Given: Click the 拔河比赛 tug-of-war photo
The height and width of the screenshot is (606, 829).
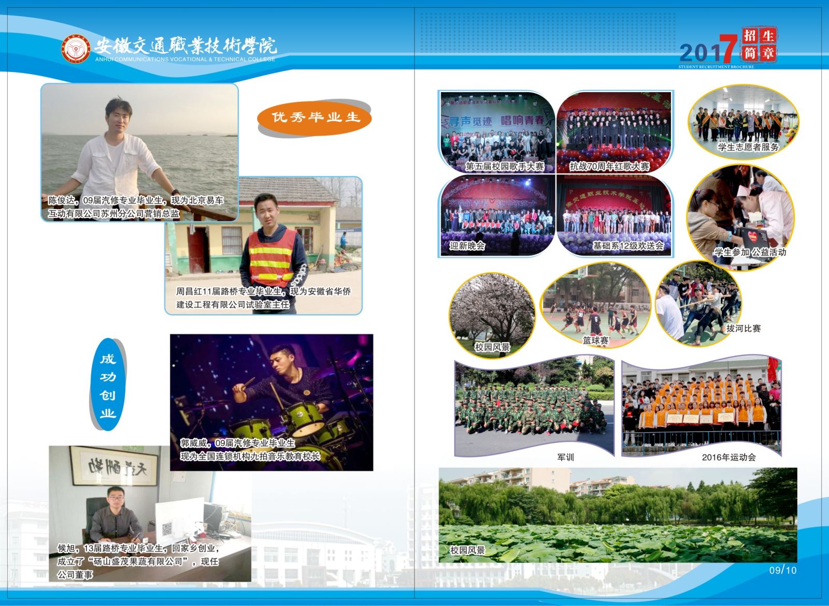Looking at the screenshot, I should tap(699, 303).
